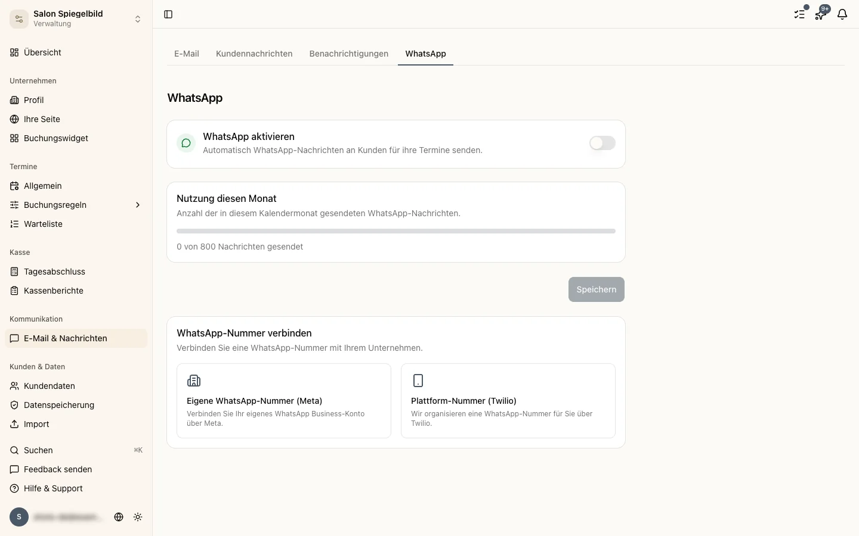Open the Salon Spiegelbild workspace switcher

coord(76,19)
